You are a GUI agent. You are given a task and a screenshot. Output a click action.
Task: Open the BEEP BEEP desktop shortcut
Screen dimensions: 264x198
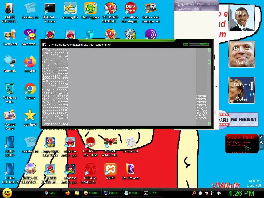coord(10,146)
